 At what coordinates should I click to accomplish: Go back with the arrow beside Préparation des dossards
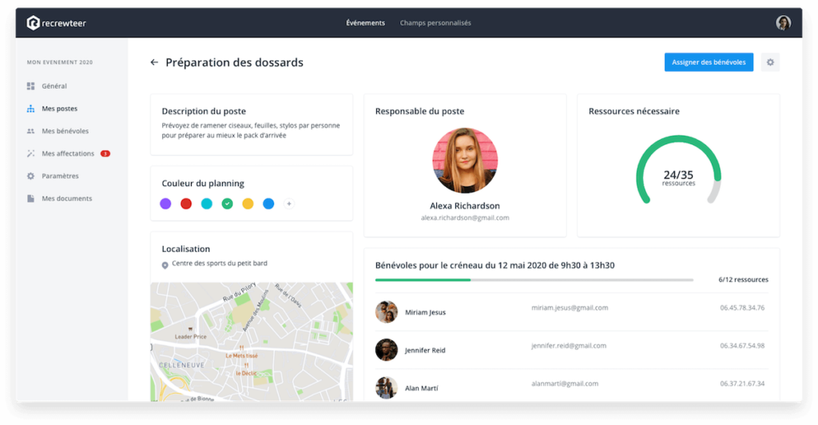pos(154,62)
